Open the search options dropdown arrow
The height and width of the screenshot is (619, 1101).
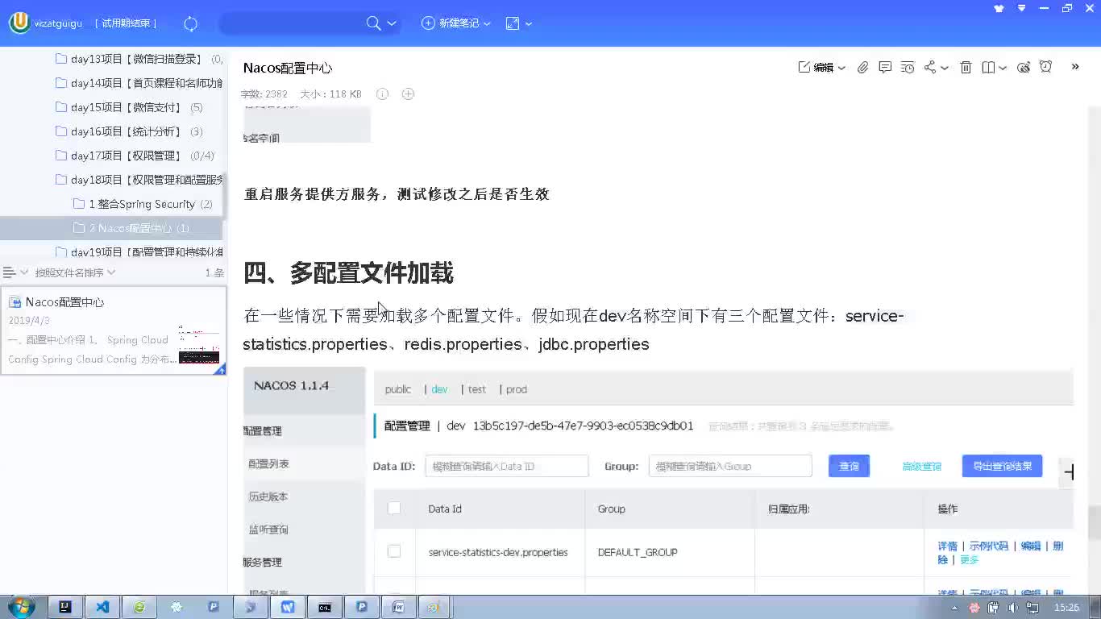pos(392,24)
